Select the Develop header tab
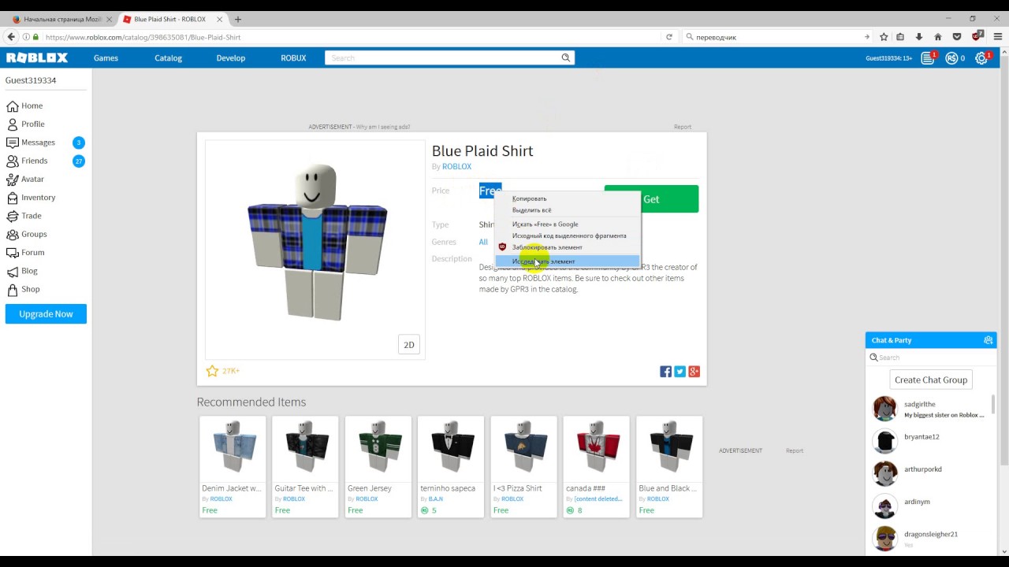Image resolution: width=1009 pixels, height=567 pixels. [x=231, y=58]
